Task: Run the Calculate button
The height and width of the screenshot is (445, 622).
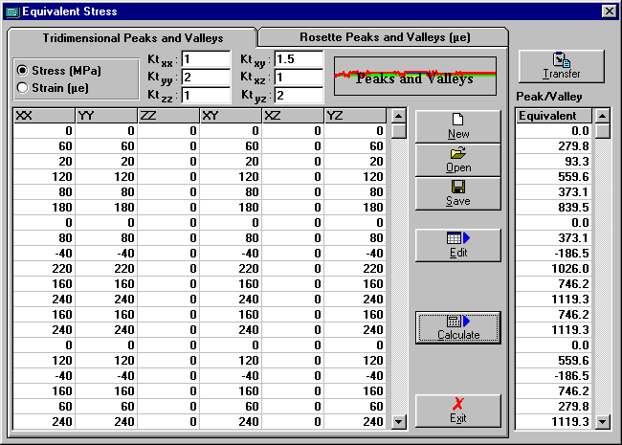Action: click(457, 327)
